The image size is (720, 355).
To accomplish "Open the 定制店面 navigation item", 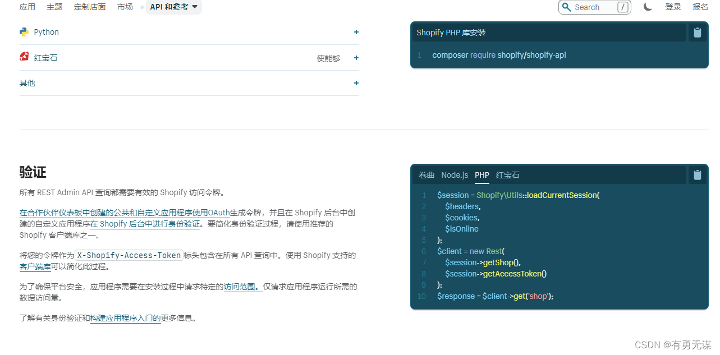I will coord(90,7).
